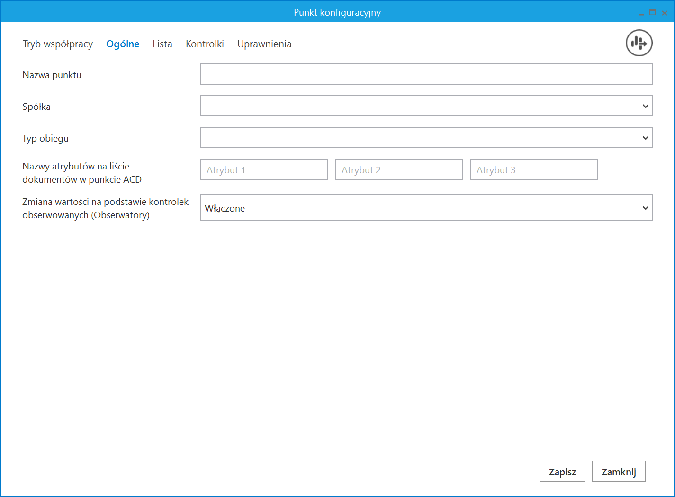
Task: Expand the Spółka dropdown
Action: coord(426,106)
